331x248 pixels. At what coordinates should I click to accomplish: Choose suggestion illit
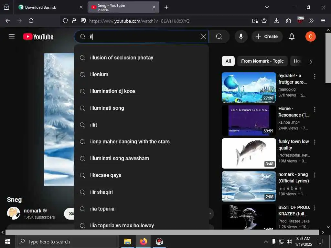142,125
